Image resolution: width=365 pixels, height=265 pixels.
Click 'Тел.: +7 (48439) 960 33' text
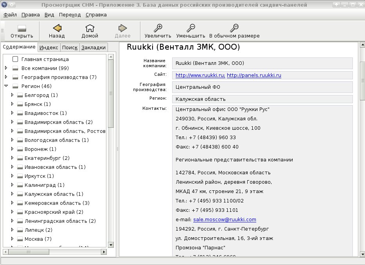[x=205, y=138]
